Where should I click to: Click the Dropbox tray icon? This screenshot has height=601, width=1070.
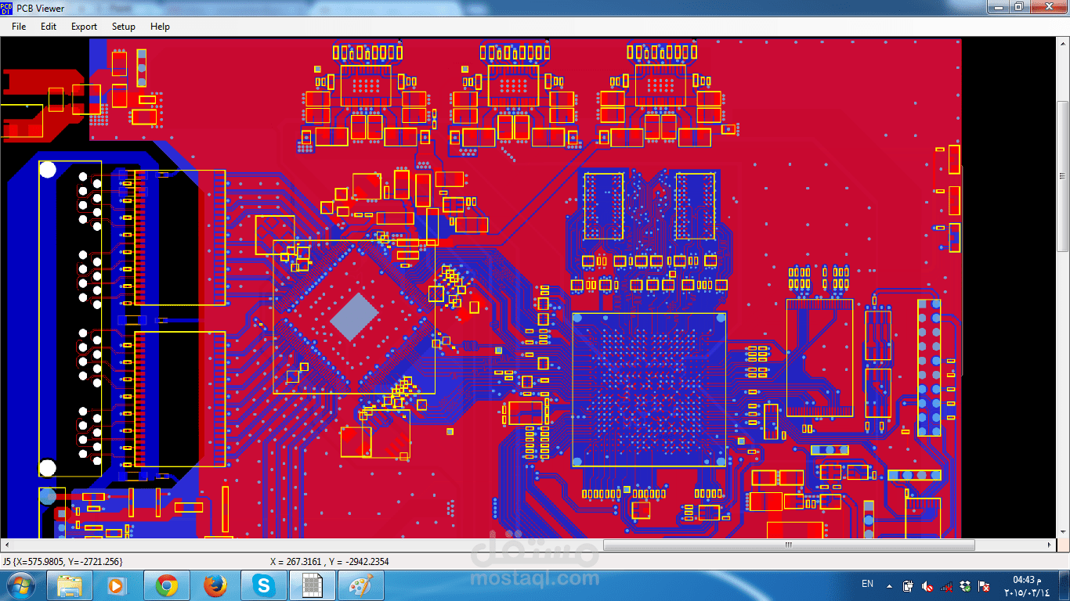(x=965, y=585)
